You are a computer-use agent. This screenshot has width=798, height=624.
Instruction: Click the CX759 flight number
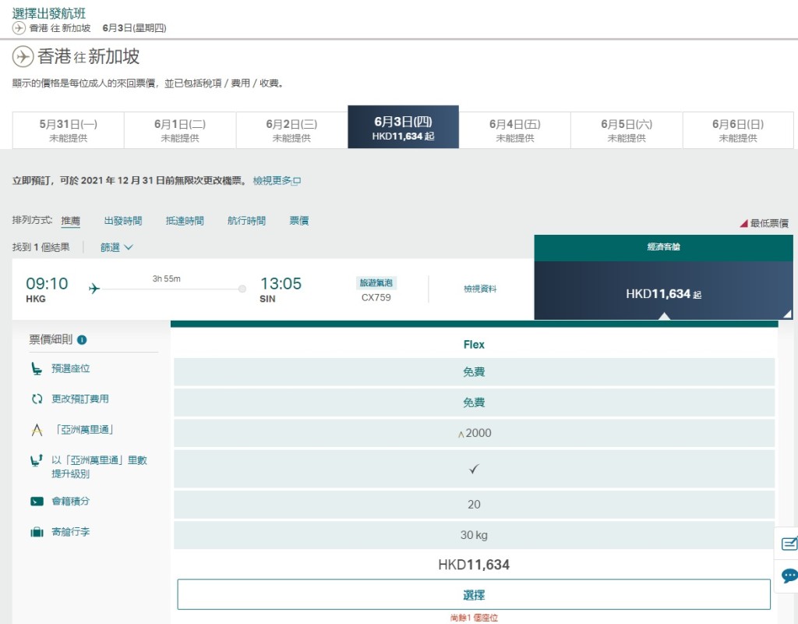376,298
